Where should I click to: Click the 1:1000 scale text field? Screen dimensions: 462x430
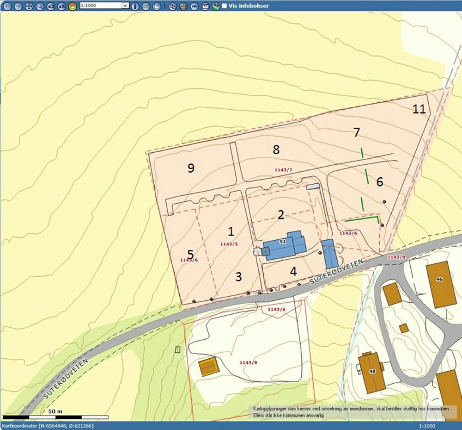point(100,6)
